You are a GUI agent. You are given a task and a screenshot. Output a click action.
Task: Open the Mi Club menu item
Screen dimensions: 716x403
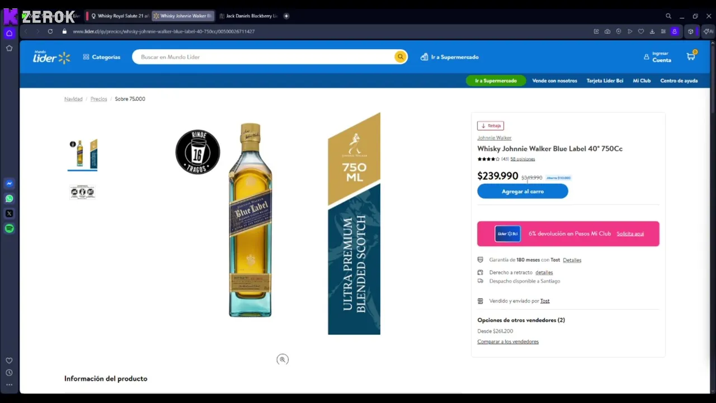coord(642,81)
